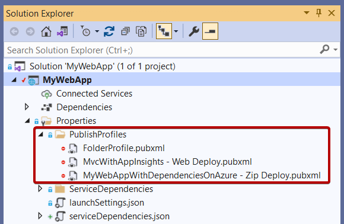Click the MyWebApp web project globe icon

click(34, 80)
